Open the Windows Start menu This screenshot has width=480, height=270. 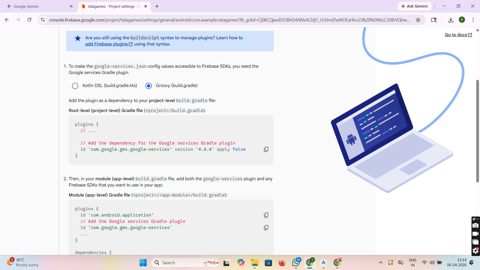[143, 262]
